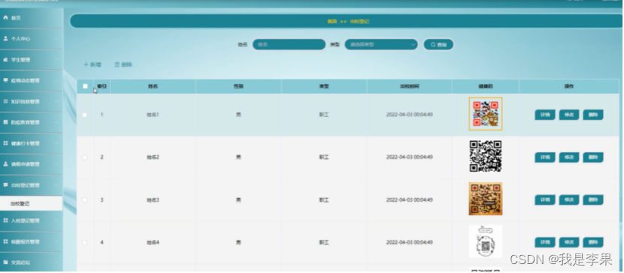Expand 疫情动态管理 menu chevron
The height and width of the screenshot is (273, 624).
(56, 80)
